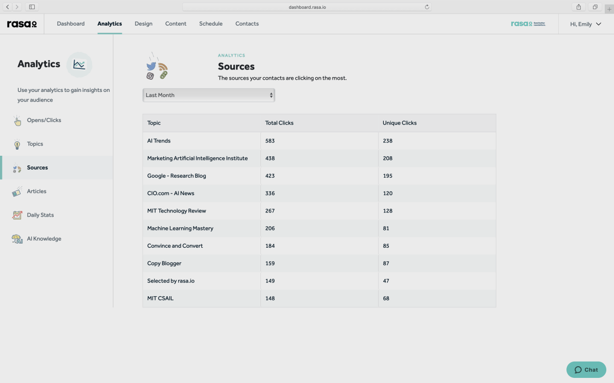The image size is (614, 383).
Task: Click the Daily Stats chart icon
Action: point(17,215)
